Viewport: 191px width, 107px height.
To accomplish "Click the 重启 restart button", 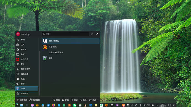I will (74, 100).
